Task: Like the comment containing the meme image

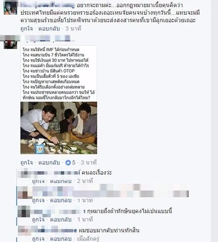Action: [x=27, y=162]
